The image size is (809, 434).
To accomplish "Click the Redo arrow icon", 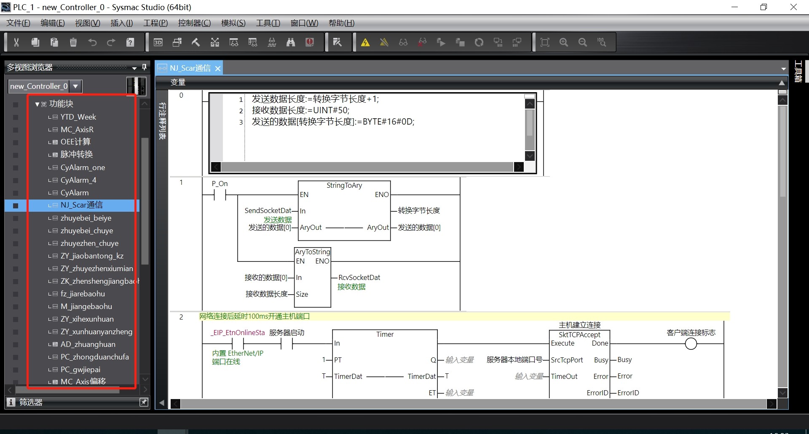I will 111,42.
